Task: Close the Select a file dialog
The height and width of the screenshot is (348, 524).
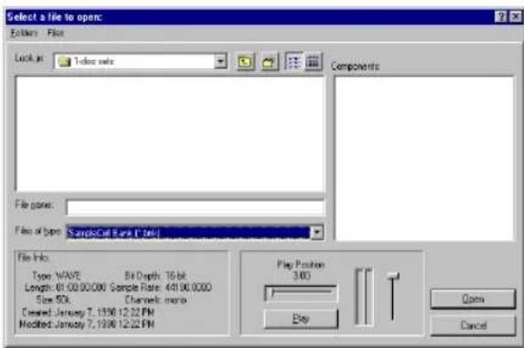Action: (515, 16)
